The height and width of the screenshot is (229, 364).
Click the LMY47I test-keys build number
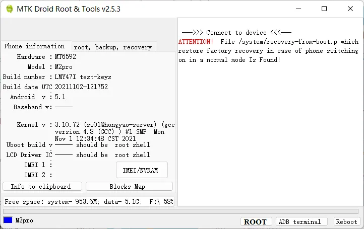pos(83,77)
